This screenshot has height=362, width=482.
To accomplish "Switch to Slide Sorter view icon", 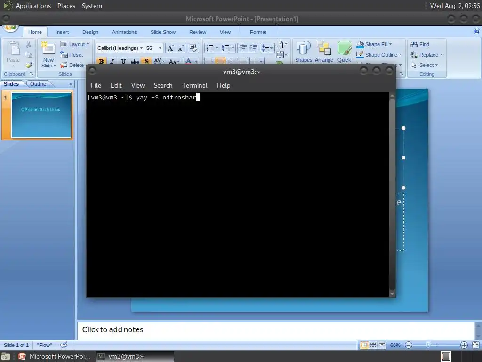I will click(373, 345).
